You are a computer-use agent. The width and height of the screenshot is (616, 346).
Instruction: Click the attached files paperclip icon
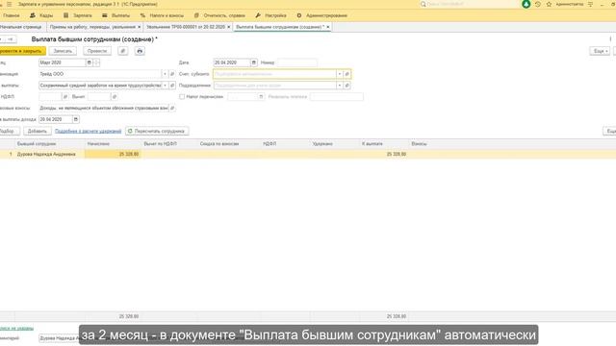click(x=123, y=51)
